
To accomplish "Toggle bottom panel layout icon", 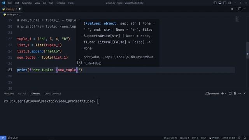I will tap(220, 3).
